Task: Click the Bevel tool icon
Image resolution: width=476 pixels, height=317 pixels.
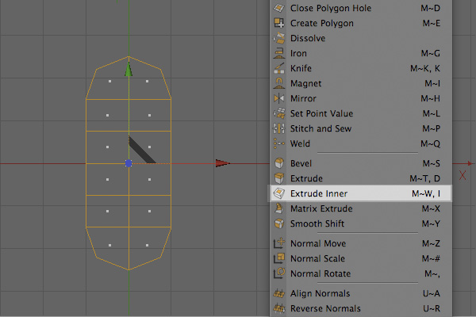Action: [279, 163]
